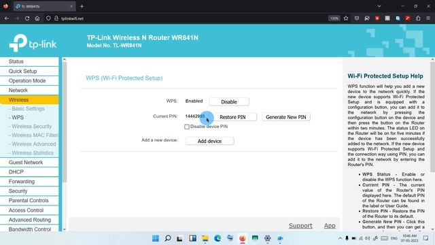Click the Disable WPS button
Image resolution: width=435 pixels, height=245 pixels.
(x=229, y=101)
